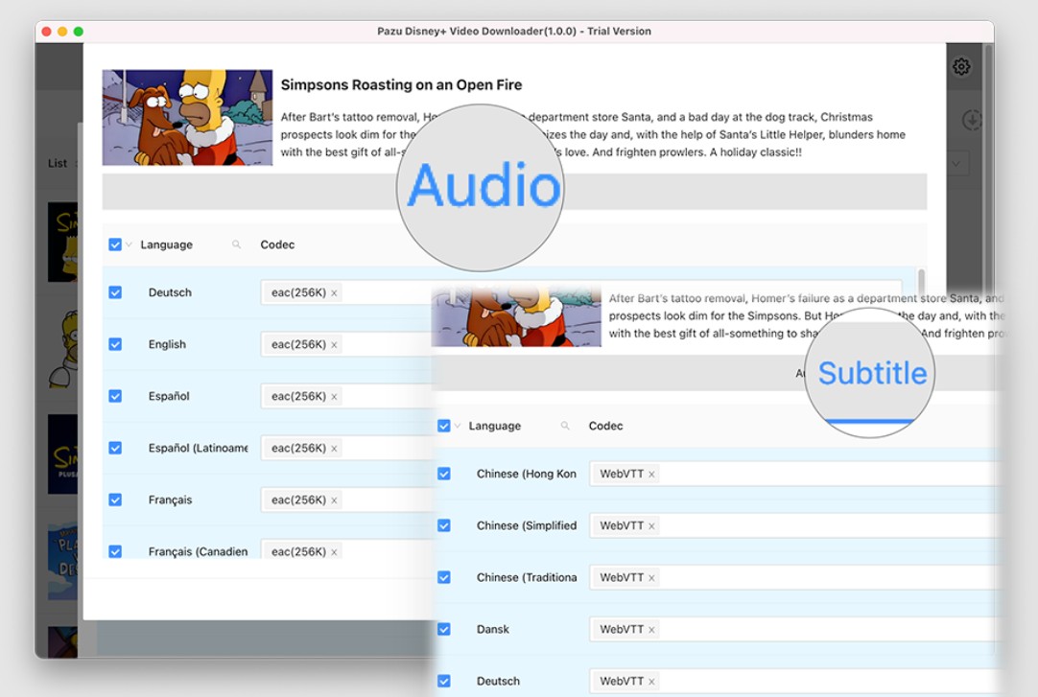1038x697 pixels.
Task: Switch to the Audio tab
Action: (484, 185)
